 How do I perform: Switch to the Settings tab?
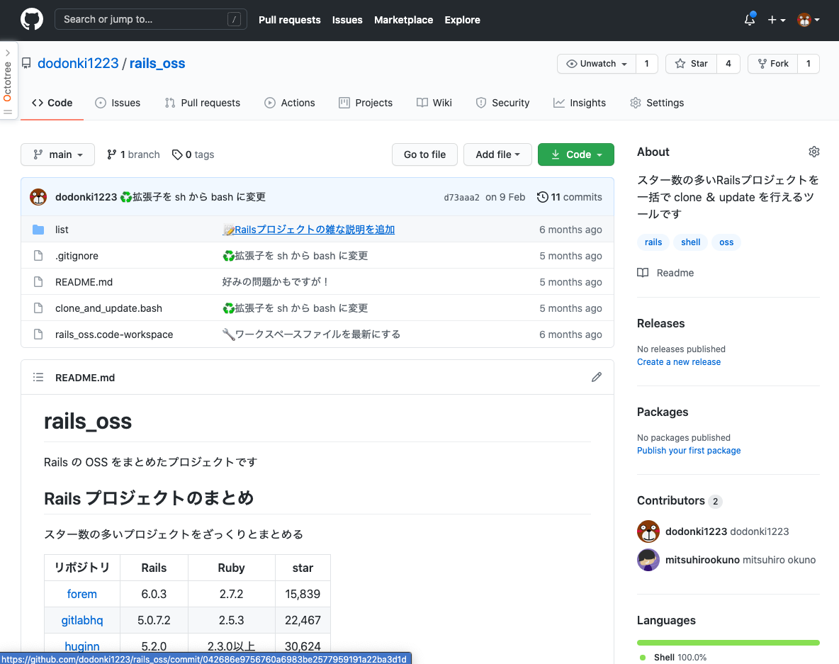click(x=657, y=103)
